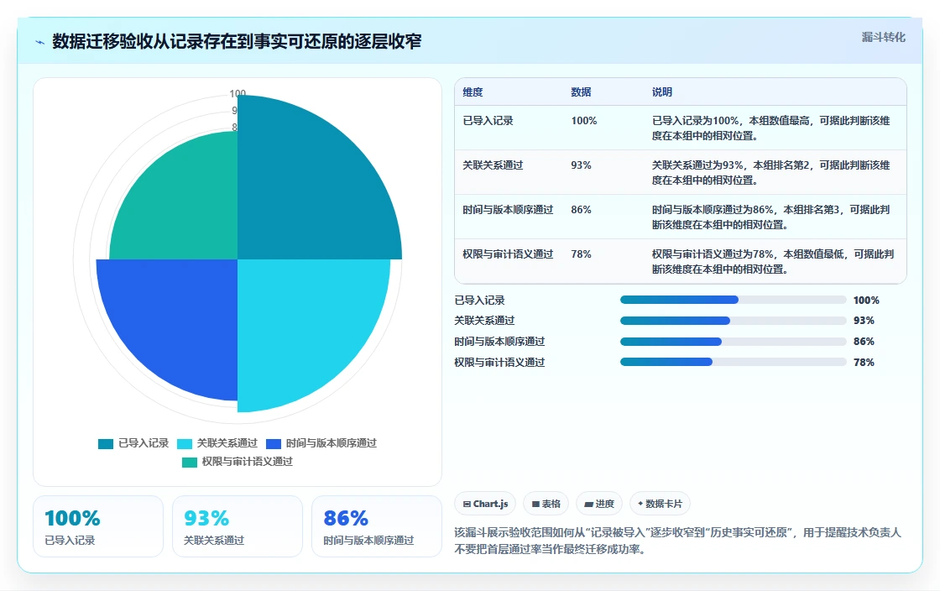This screenshot has height=591, width=940.
Task: Click the 权限与审计语义通过 progress bar
Action: click(733, 362)
